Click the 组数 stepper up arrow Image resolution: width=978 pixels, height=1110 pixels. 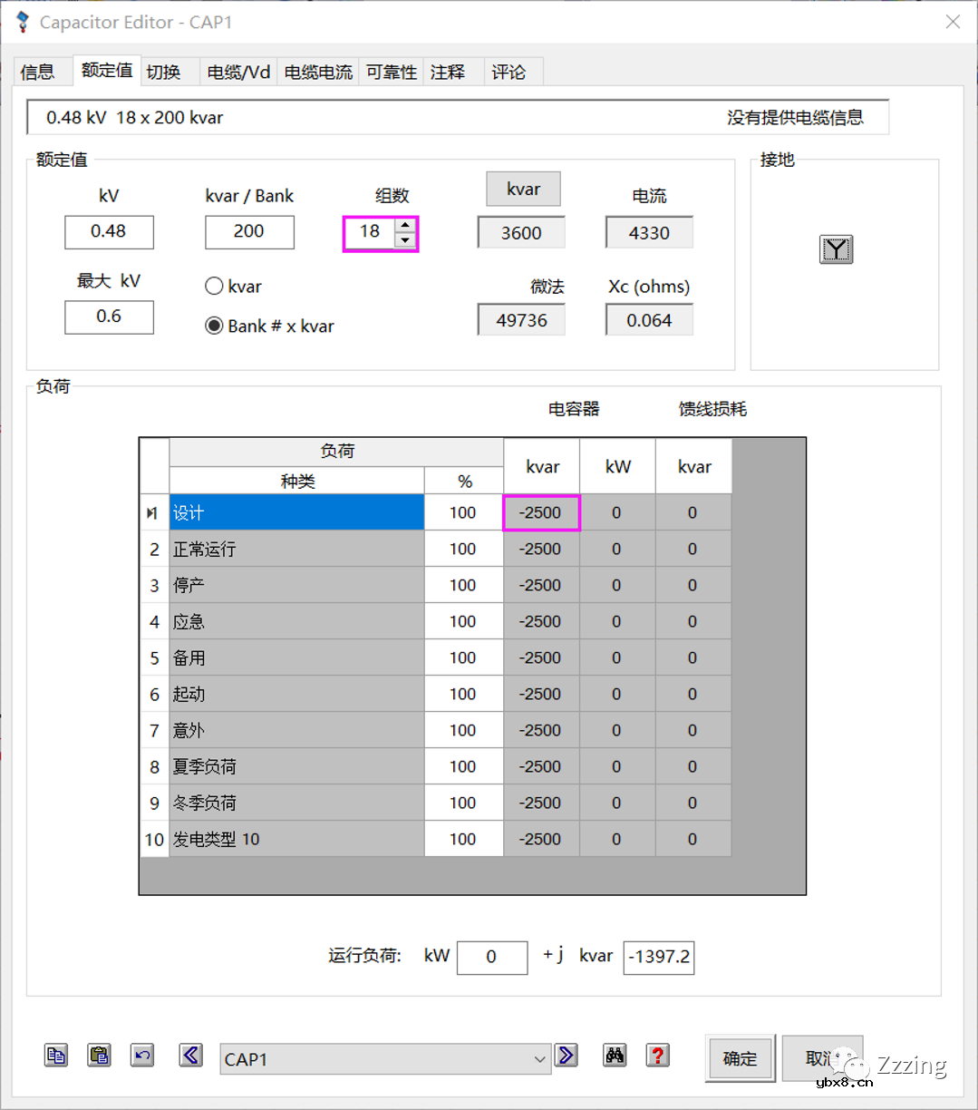tap(404, 227)
